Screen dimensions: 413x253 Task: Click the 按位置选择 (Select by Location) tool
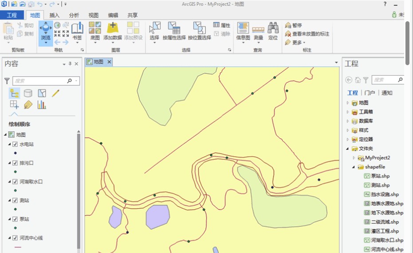(x=199, y=31)
